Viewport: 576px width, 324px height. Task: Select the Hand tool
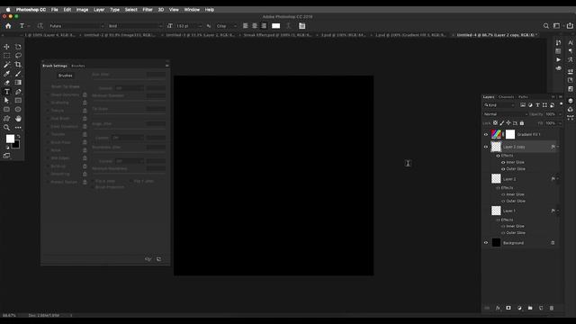pyautogui.click(x=18, y=118)
